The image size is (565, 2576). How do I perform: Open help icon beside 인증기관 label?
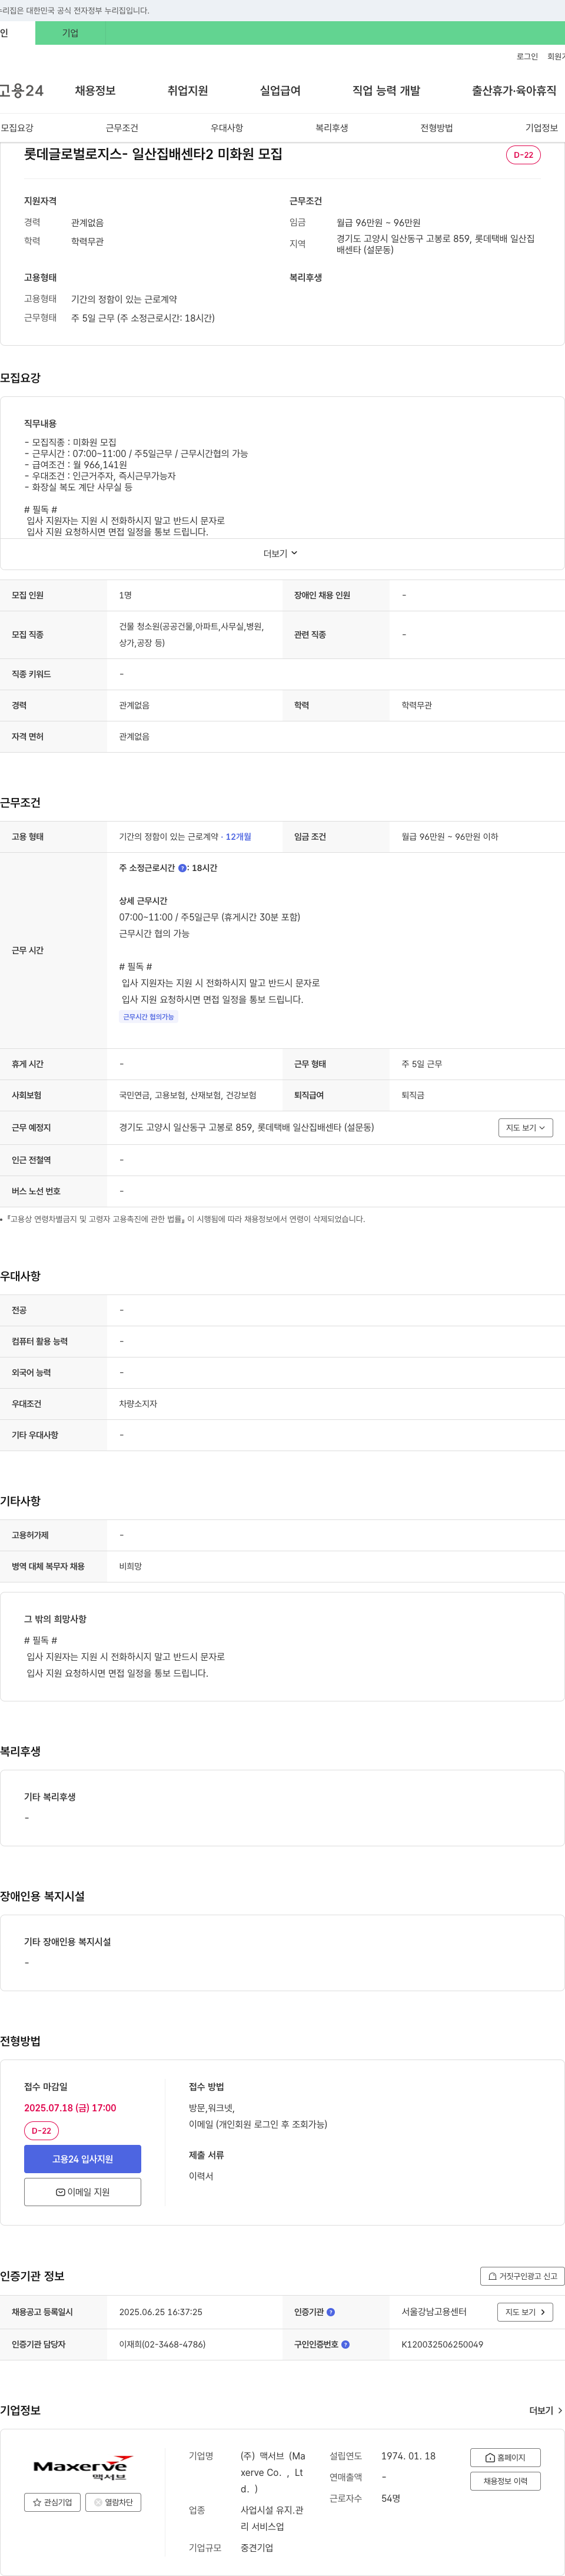[x=331, y=2312]
